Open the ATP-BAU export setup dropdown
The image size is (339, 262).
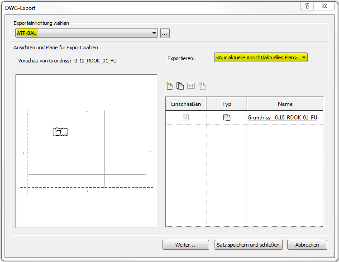(86, 33)
